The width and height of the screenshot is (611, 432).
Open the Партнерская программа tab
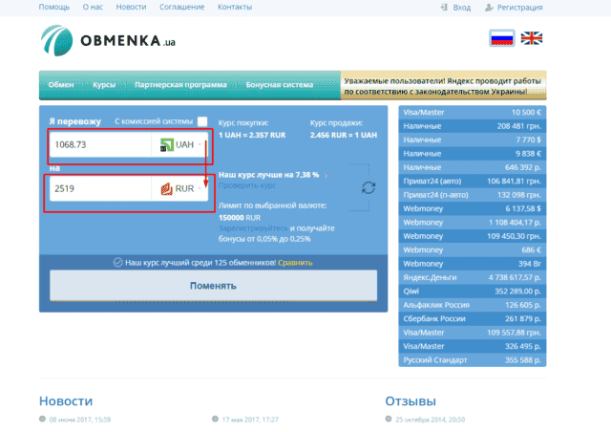[x=180, y=85]
